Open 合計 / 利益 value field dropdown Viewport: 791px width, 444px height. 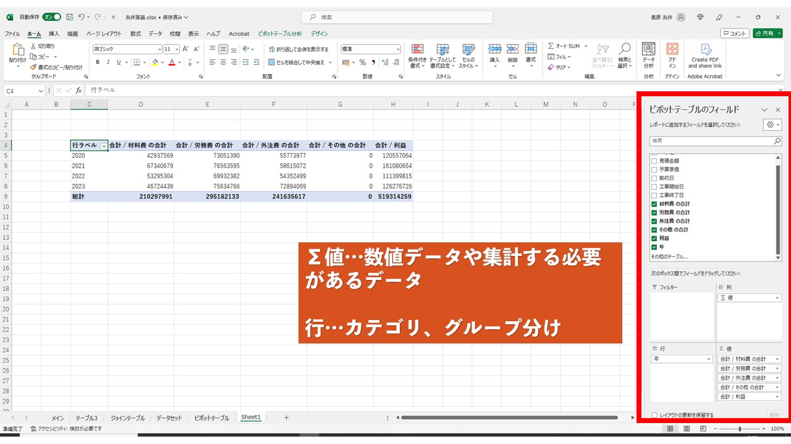(777, 397)
